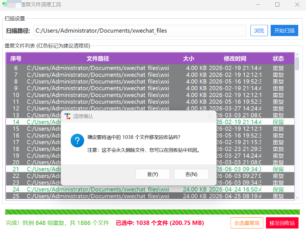This screenshot has width=306, height=232.
Task: Select row 7 file path
Action: 98,75
